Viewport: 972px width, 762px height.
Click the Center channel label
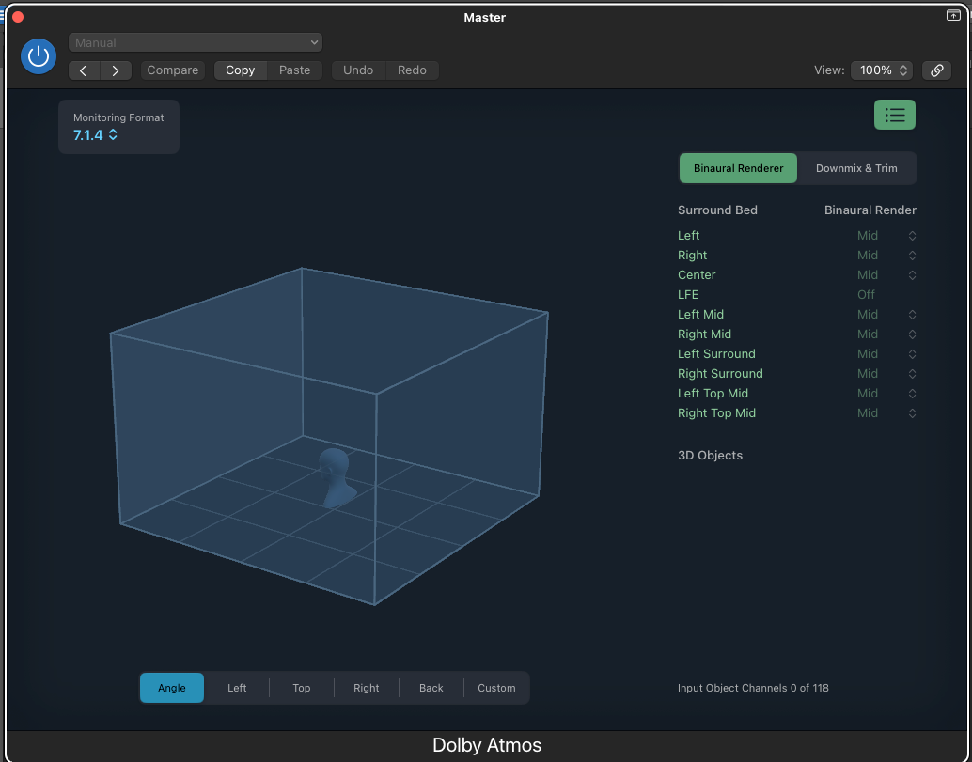pos(697,275)
